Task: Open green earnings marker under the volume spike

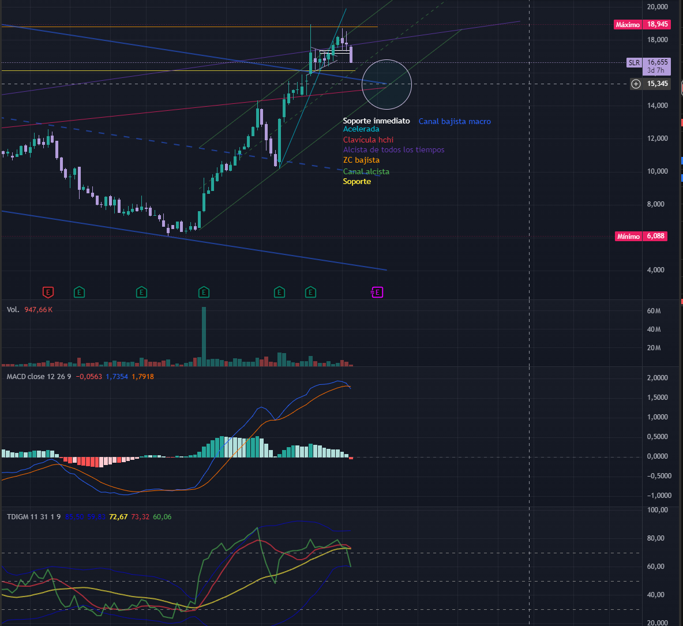Action: click(x=204, y=293)
